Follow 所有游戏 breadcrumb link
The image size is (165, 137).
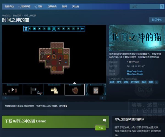tap(6, 16)
